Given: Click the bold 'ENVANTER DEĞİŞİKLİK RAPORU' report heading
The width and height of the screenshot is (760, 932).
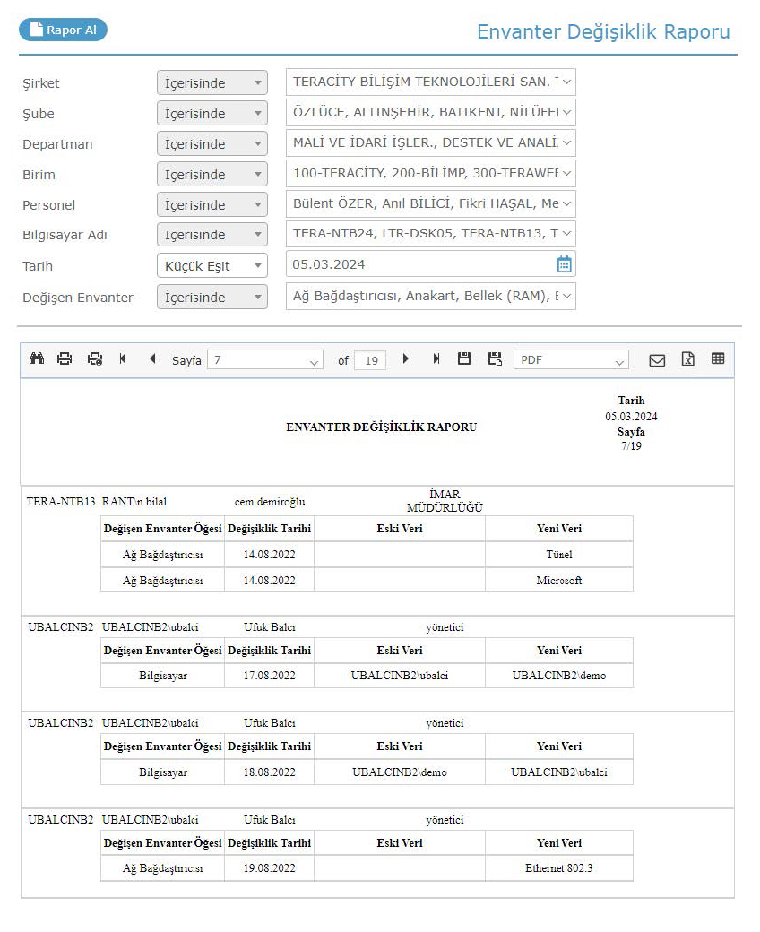Looking at the screenshot, I should (382, 427).
